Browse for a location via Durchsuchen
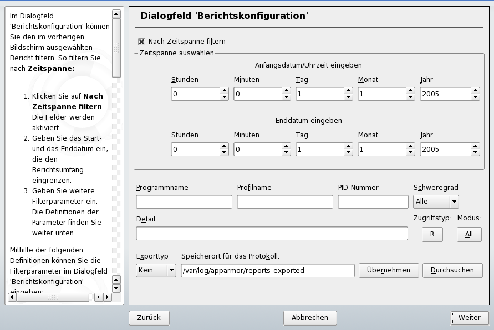This screenshot has width=494, height=330. (452, 270)
